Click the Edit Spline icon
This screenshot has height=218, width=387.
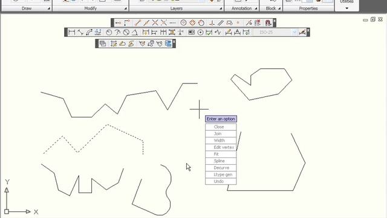click(131, 44)
